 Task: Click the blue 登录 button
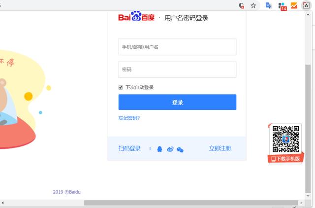[x=177, y=102]
